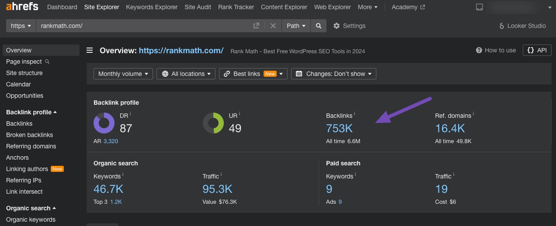Open Academy external link

coord(408,7)
